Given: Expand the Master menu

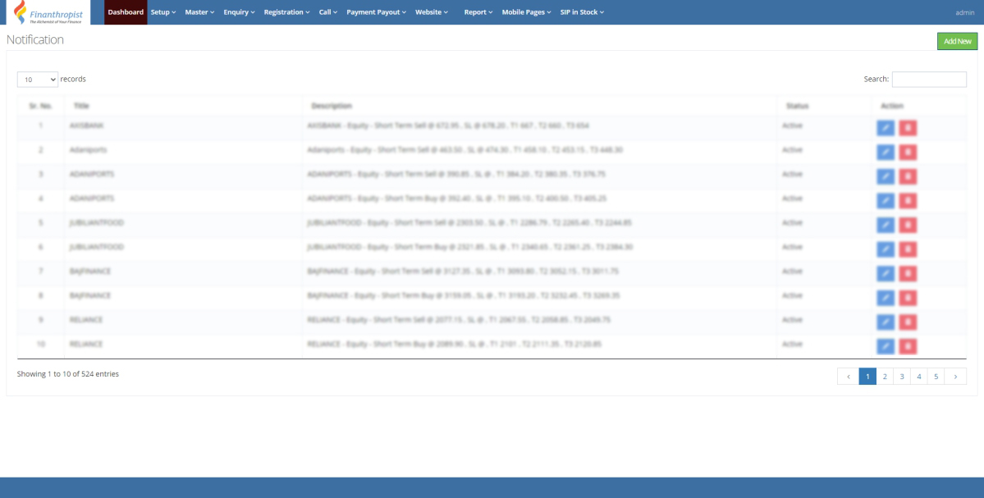Looking at the screenshot, I should click(199, 12).
